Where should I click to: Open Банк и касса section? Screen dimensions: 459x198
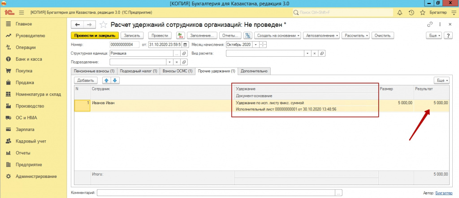(29, 59)
